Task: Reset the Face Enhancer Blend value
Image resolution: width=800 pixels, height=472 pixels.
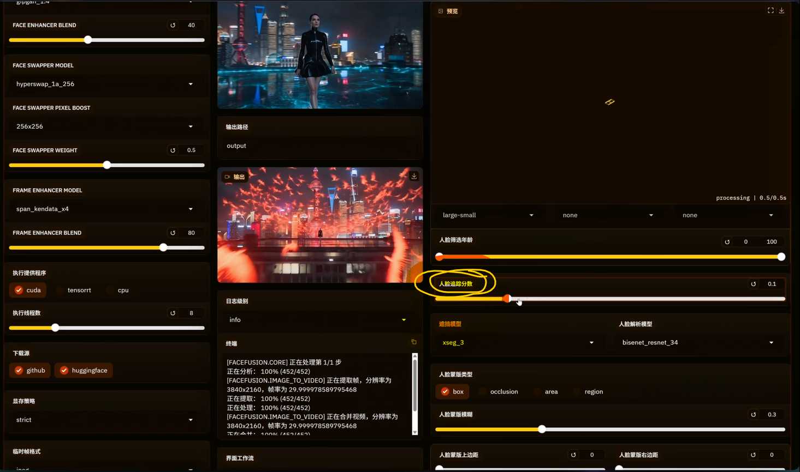Action: click(x=173, y=25)
